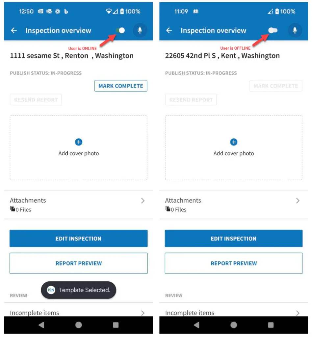
Task: Tap EDIT INSPECTION for Kent address
Action: 234,239
